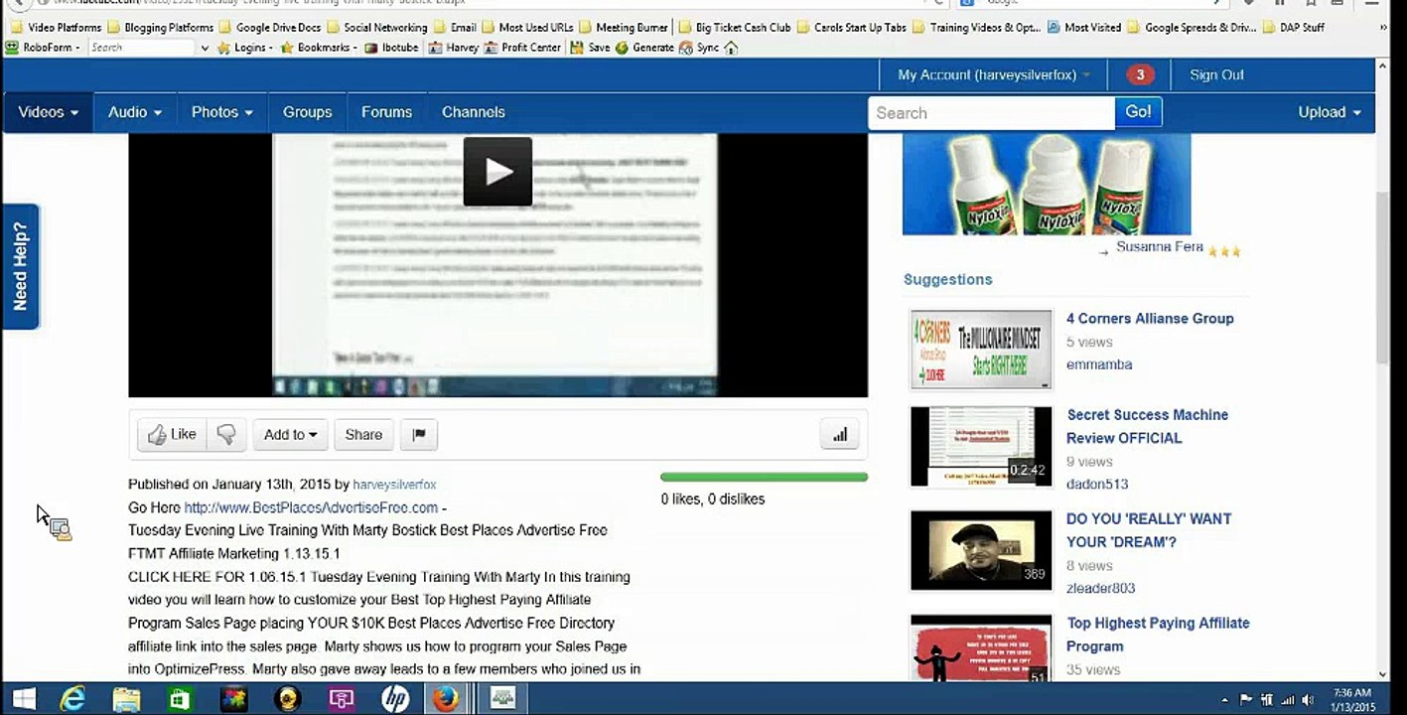This screenshot has width=1407, height=715.
Task: Dislike the video with the thumbs-down icon
Action: (x=226, y=434)
